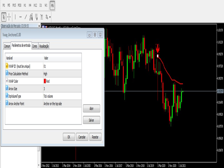Image resolution: width=224 pixels, height=168 pixels.
Task: Click the white VWAP anchor square on chart
Action: click(158, 56)
